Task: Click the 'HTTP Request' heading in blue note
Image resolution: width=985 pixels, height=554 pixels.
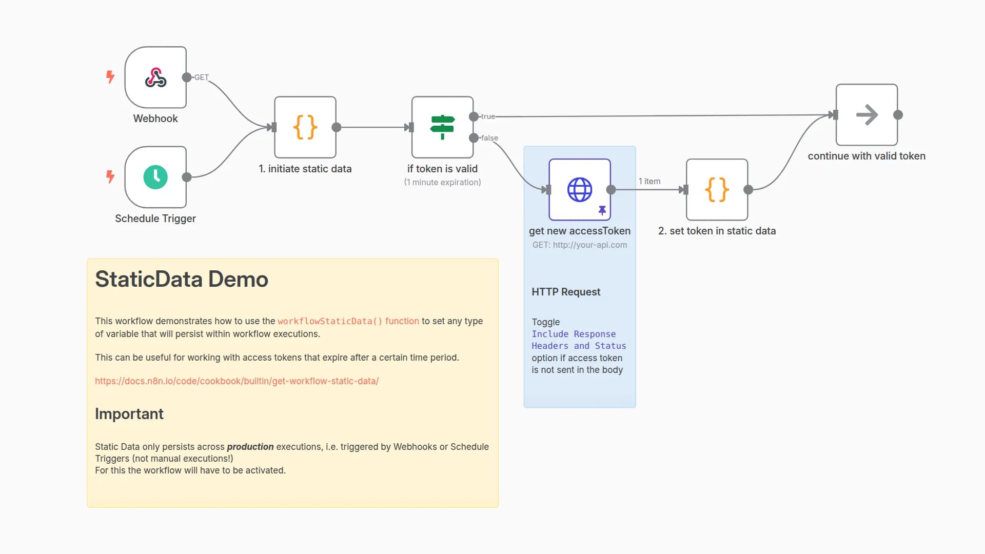Action: point(566,292)
